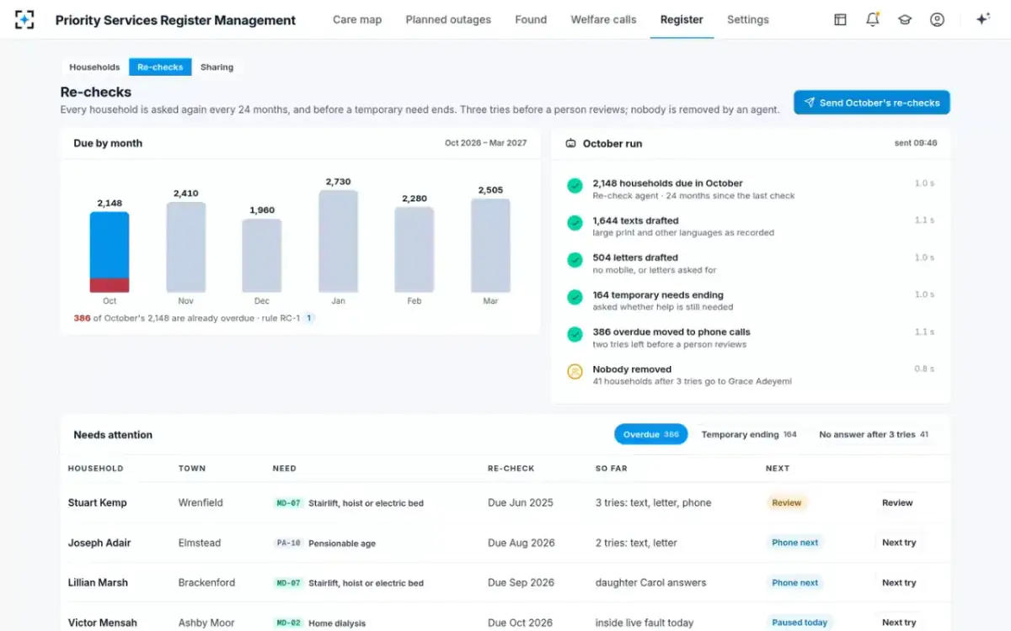
Task: Filter by Overdue 386
Action: [x=650, y=435]
